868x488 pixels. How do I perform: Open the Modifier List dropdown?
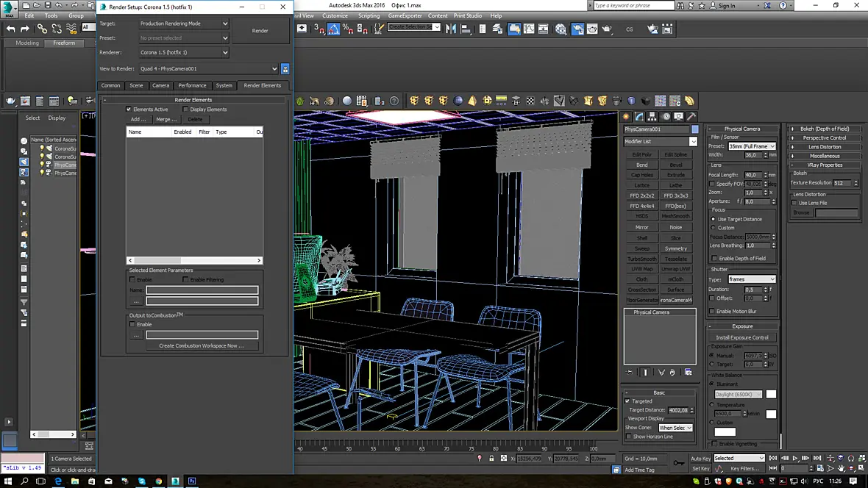tap(660, 142)
